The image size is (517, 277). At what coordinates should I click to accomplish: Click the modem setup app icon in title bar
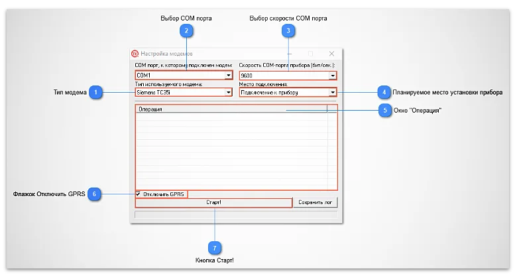tap(135, 54)
